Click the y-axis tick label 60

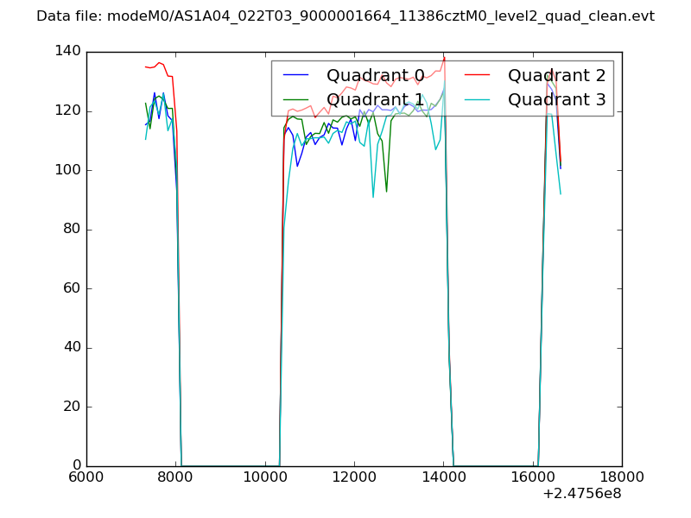tap(71, 288)
